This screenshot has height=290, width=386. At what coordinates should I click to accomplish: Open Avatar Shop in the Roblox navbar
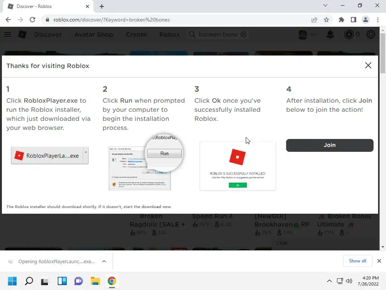pyautogui.click(x=94, y=34)
